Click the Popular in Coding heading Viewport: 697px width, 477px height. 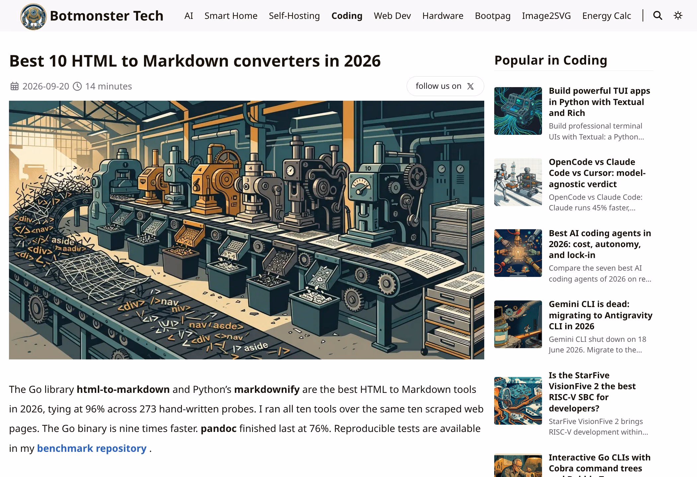coord(551,60)
